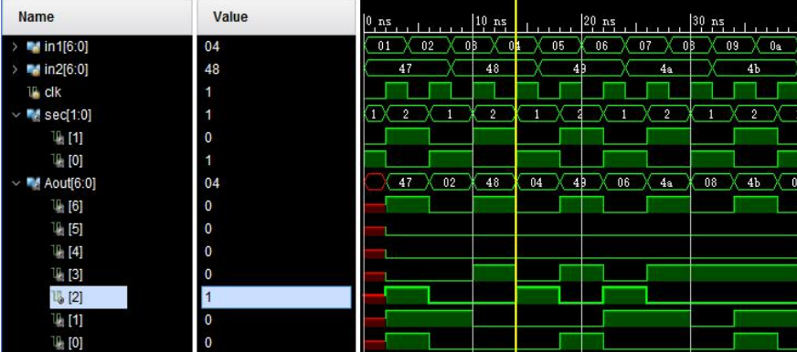Click the Name column header
The height and width of the screenshot is (352, 797).
(x=97, y=16)
